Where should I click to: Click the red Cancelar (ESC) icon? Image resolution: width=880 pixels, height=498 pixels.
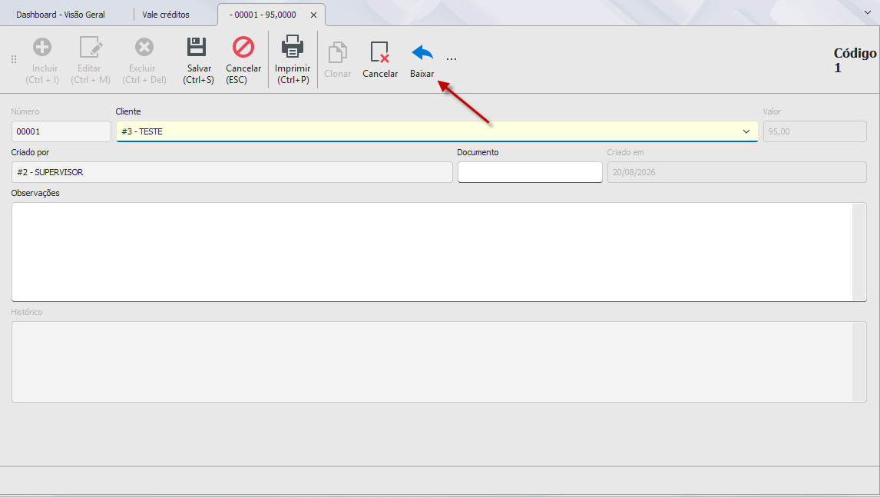[243, 47]
